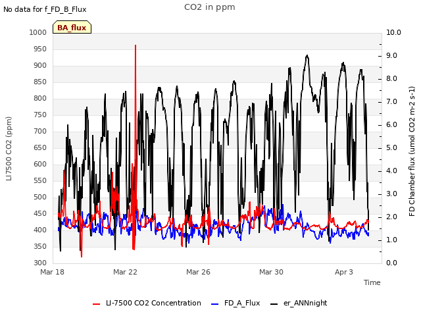Image resolution: width=421 pixels, height=316 pixels.
Task: Click black er_ANNnight legend color marker
Action: click(274, 304)
